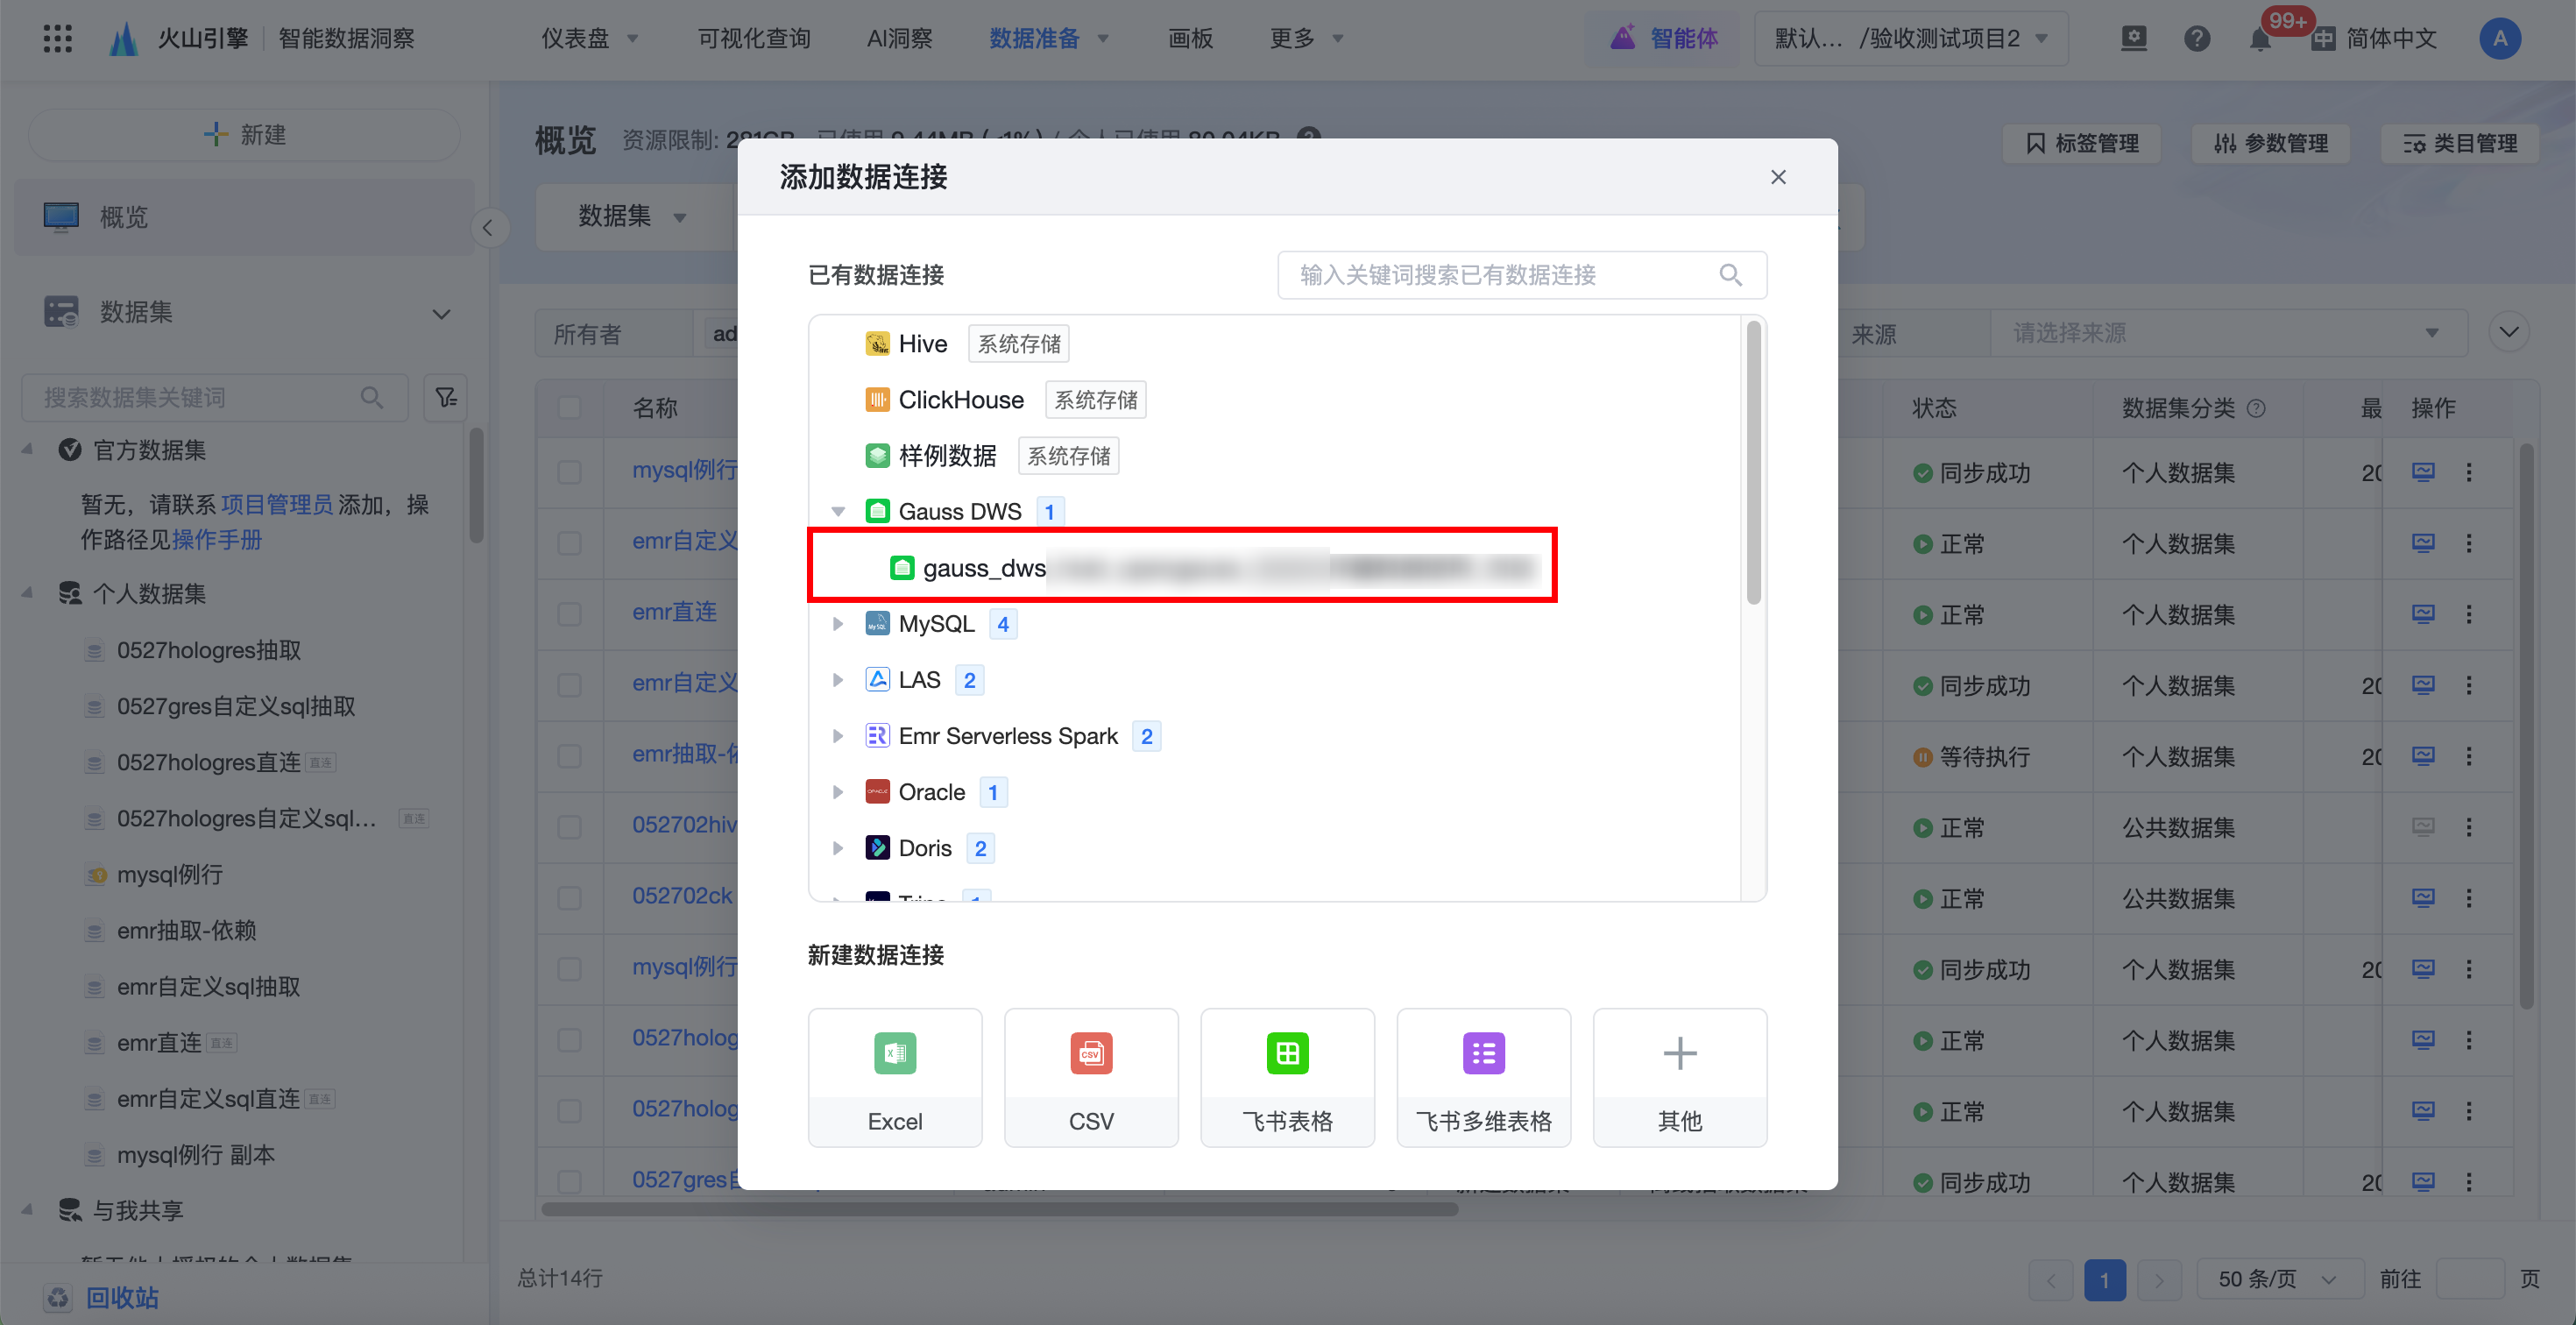Collapse the left sidebar panel arrow

(x=488, y=228)
